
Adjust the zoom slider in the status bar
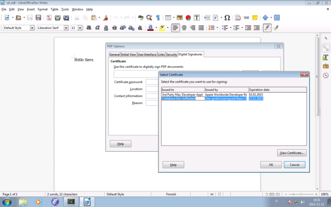point(301,194)
